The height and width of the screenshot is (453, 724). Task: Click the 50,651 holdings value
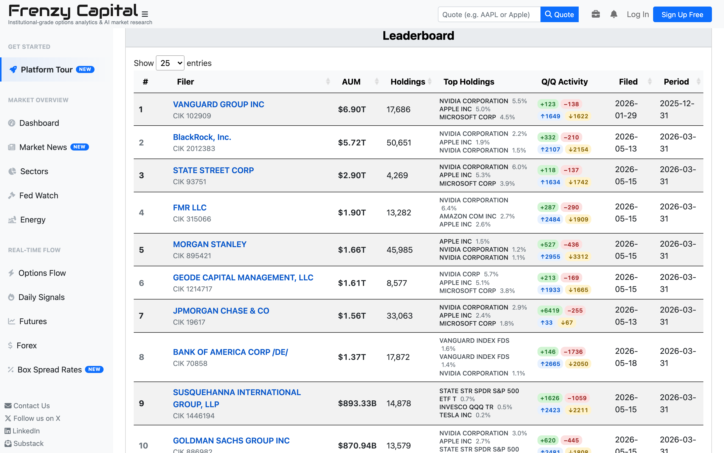399,143
